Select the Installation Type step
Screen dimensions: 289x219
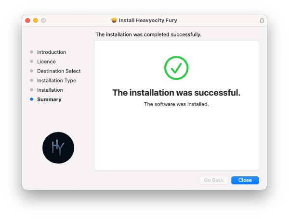click(56, 81)
